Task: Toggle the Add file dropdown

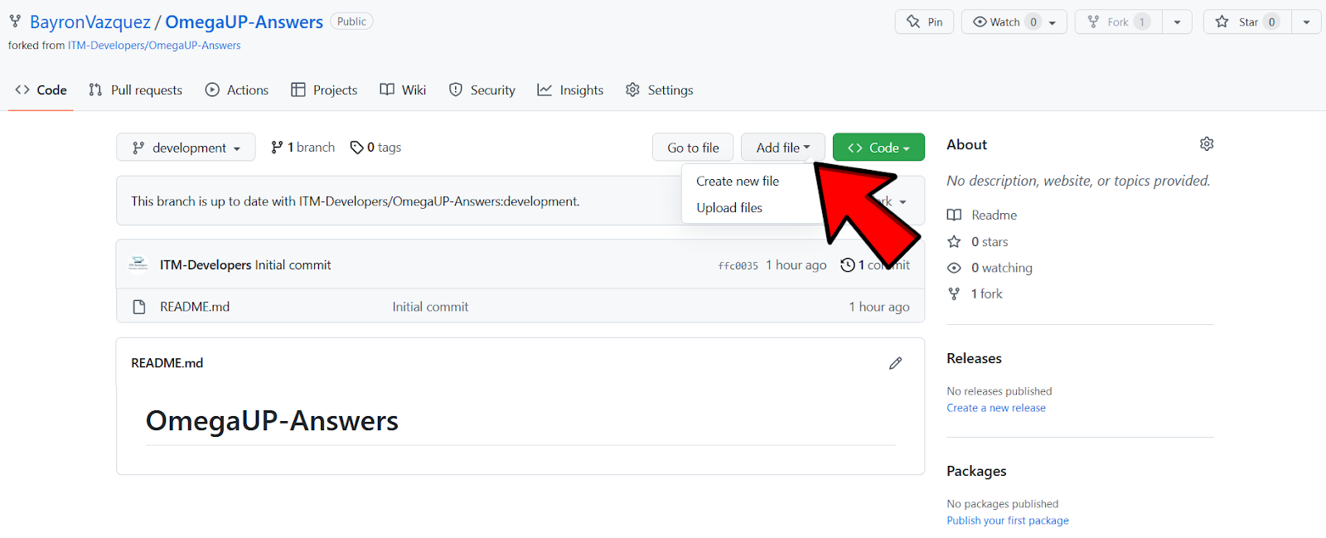Action: point(783,148)
